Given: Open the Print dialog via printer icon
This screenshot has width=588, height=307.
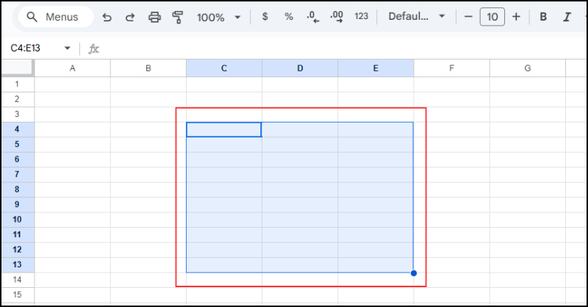Looking at the screenshot, I should tap(154, 17).
